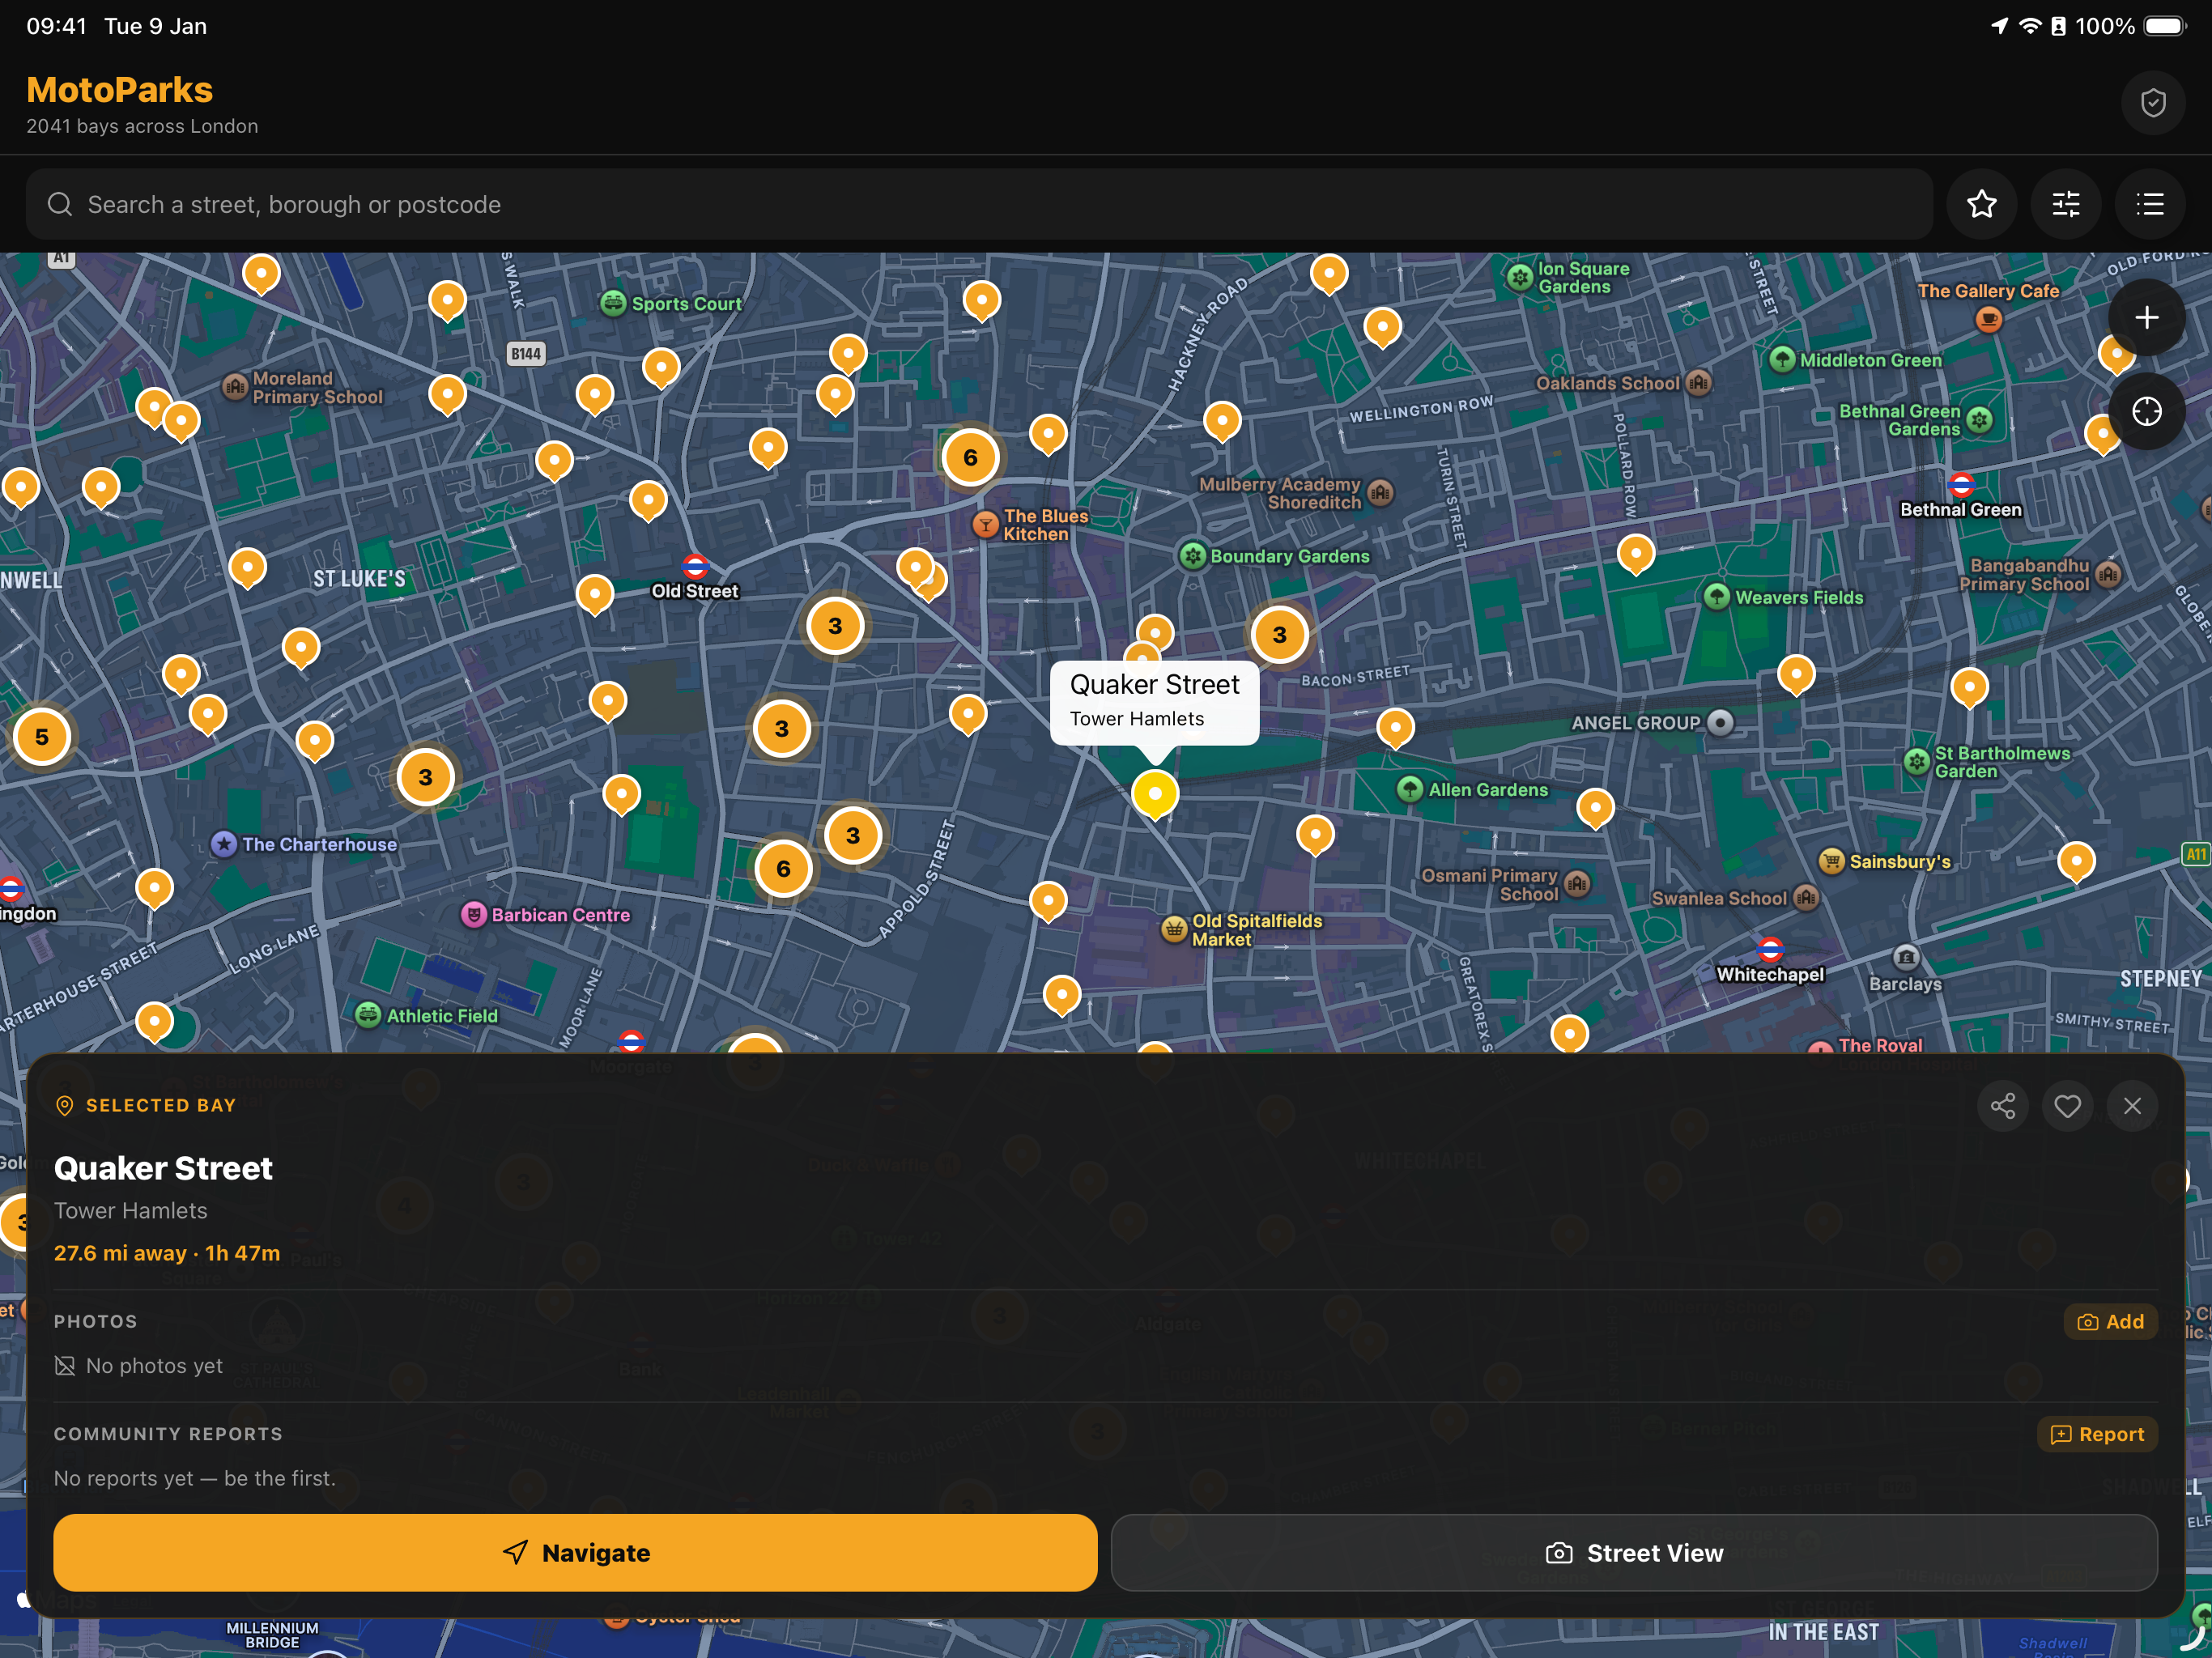Tap the selected yellow Quaker Street pin

tap(1155, 794)
